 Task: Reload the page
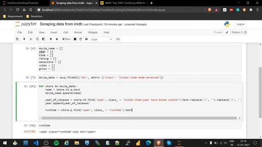click(18, 10)
